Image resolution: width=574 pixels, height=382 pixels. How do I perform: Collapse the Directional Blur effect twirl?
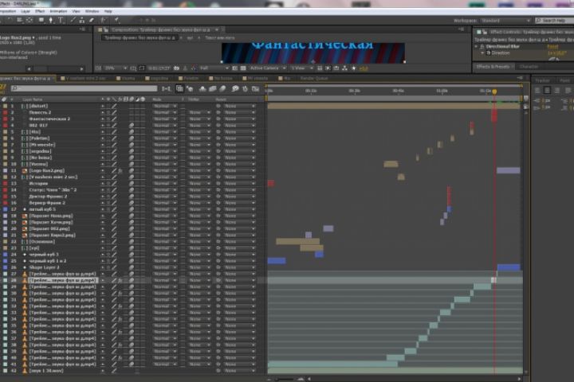point(476,46)
